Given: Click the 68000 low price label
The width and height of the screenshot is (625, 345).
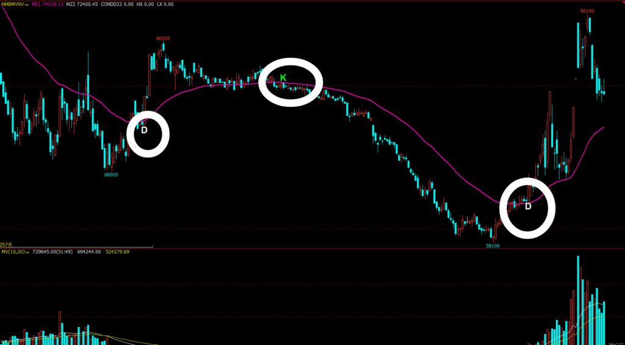Looking at the screenshot, I should (x=110, y=175).
